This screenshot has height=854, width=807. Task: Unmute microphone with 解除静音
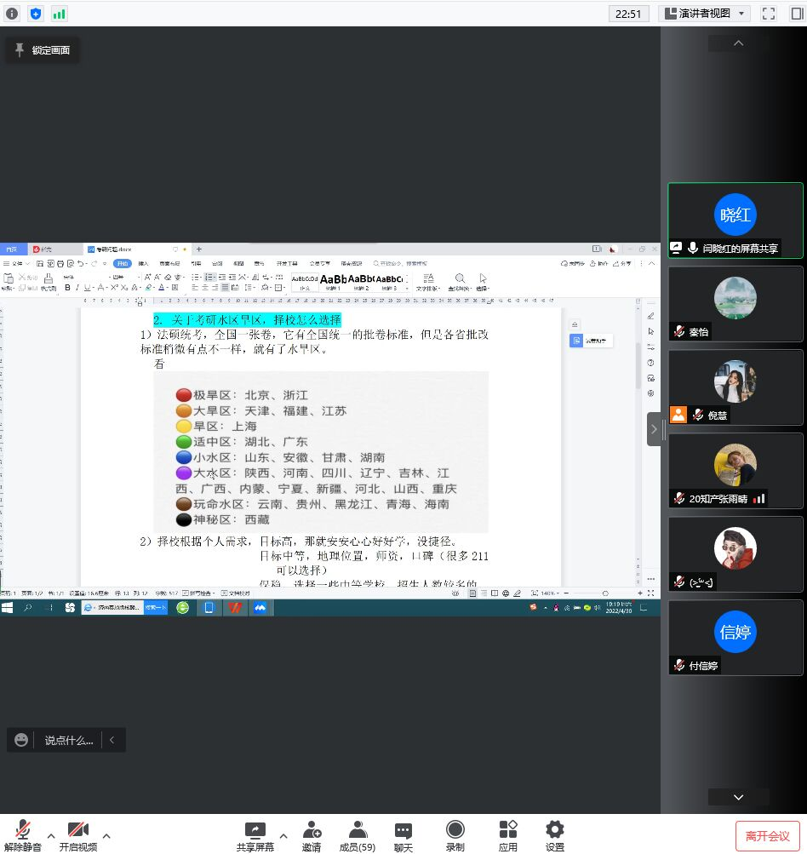(23, 835)
